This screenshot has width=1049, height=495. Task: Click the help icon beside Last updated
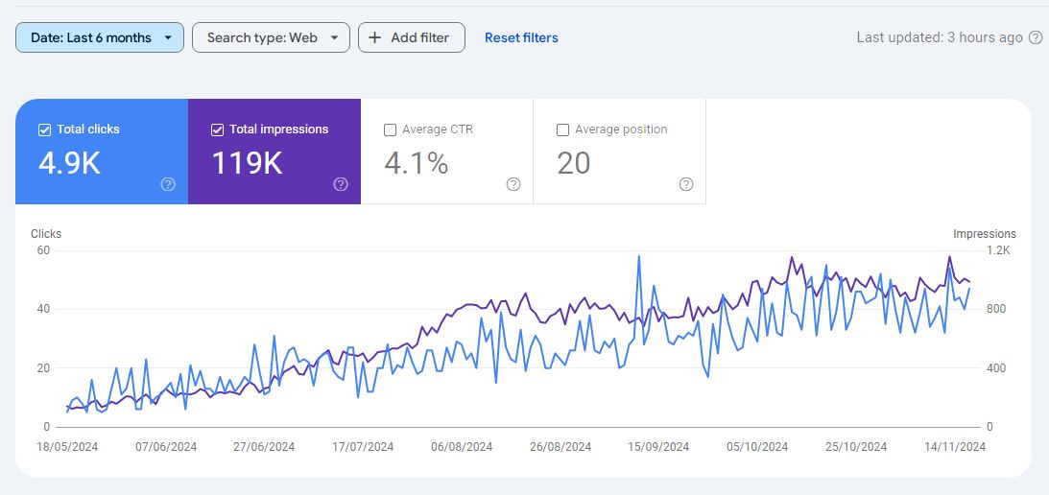pos(1036,37)
